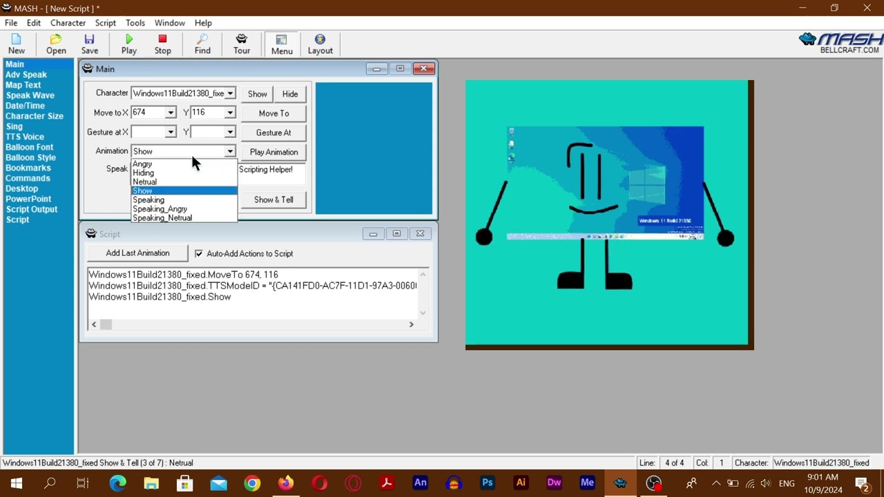Stop script playback with Stop icon
Image resolution: width=884 pixels, height=497 pixels.
tap(162, 44)
